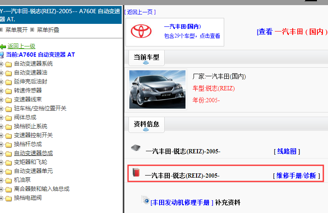
Task: Click folder icon for 自动变速器单元
Action: pos(9,172)
